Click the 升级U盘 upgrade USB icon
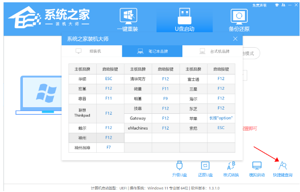Screen dimensions: 300x192 pyautogui.click(x=180, y=168)
